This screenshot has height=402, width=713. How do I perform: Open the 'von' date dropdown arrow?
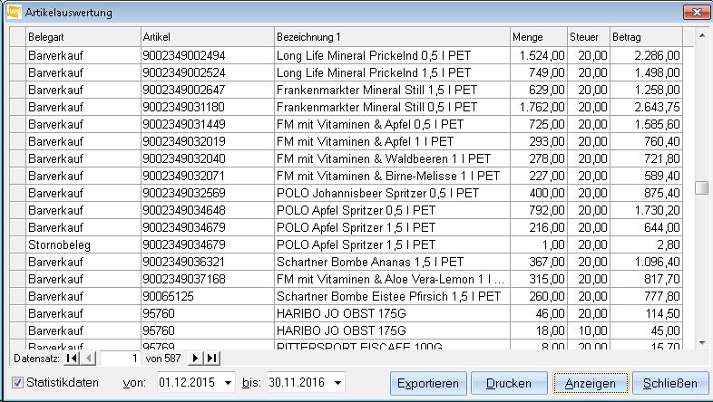click(228, 382)
